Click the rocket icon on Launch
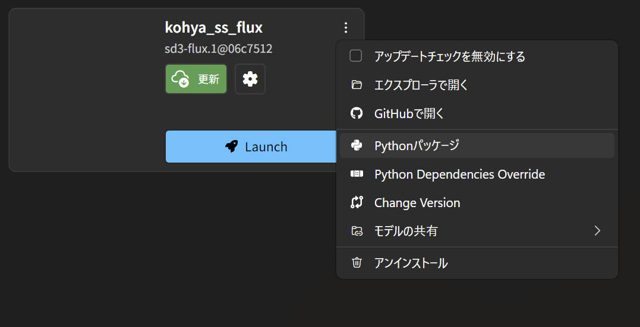640x327 pixels. coord(232,147)
